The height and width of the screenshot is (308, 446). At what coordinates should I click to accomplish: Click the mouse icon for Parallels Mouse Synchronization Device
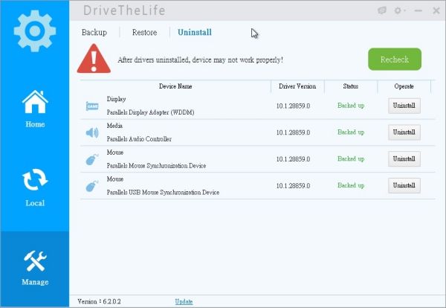[x=92, y=159]
